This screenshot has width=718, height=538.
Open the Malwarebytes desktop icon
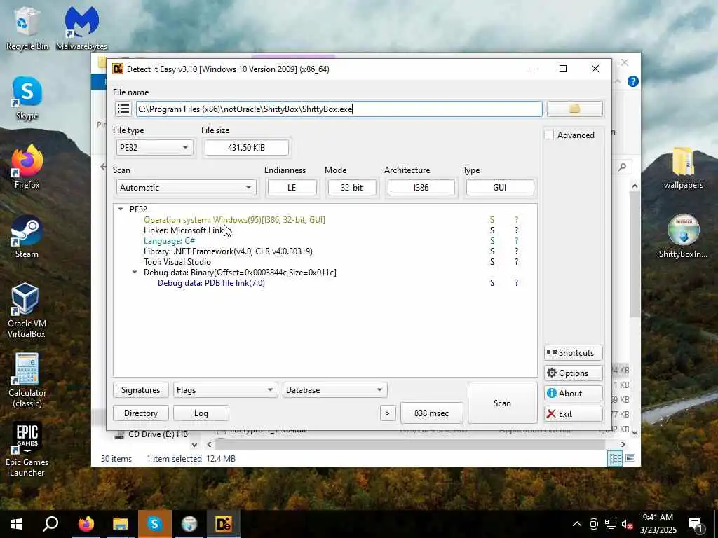pyautogui.click(x=81, y=28)
